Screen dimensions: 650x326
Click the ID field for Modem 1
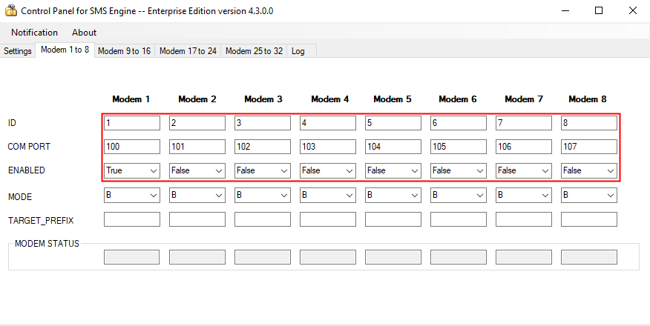point(131,122)
